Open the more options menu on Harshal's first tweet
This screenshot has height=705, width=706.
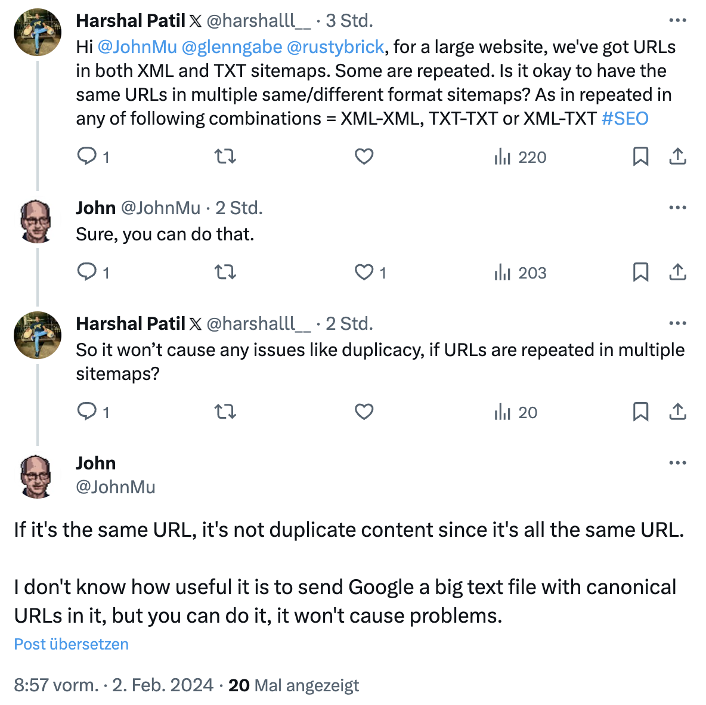677,20
